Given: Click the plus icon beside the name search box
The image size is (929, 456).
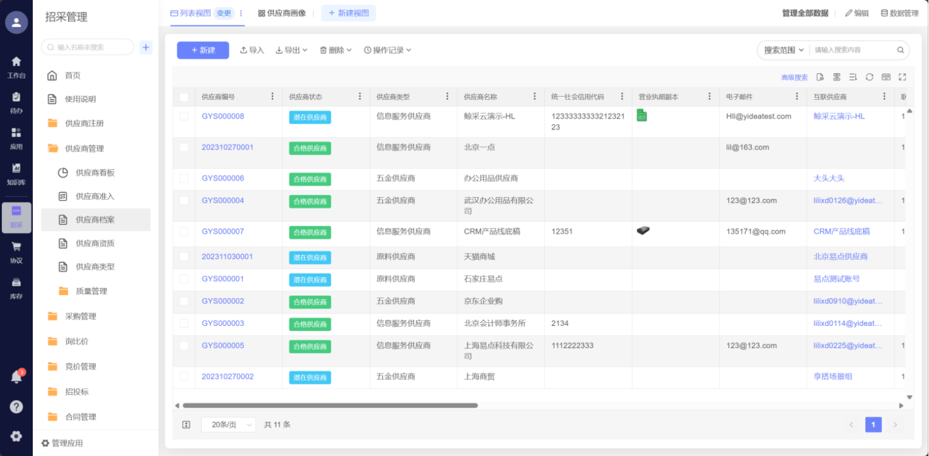Looking at the screenshot, I should click(x=146, y=47).
